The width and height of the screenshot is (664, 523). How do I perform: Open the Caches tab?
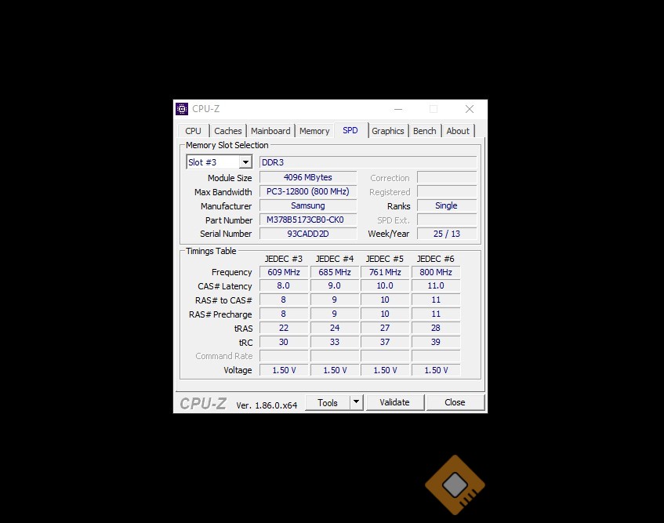pos(228,131)
